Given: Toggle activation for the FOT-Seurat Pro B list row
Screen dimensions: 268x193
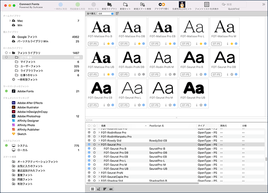Looking at the screenshot, I should point(89,148).
